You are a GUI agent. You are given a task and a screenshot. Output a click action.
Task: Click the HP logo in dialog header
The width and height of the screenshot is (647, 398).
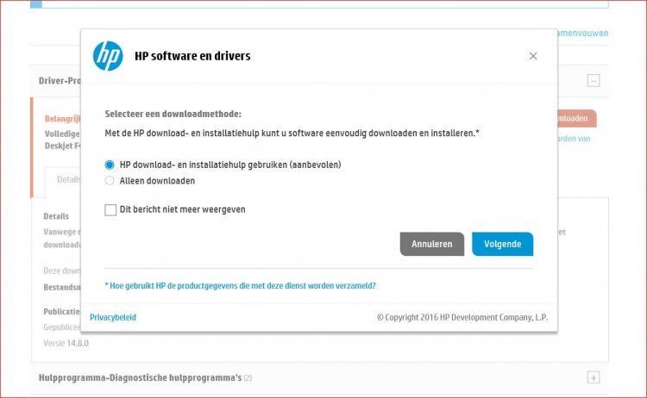point(108,56)
